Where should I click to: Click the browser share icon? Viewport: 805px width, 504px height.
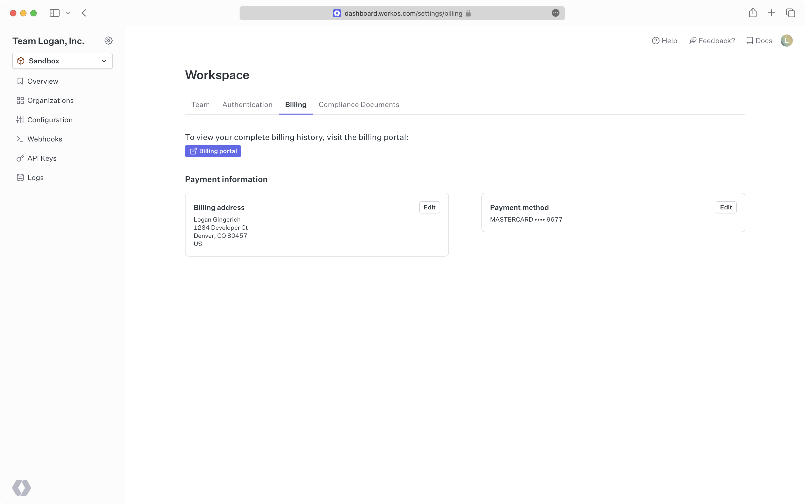pos(753,13)
